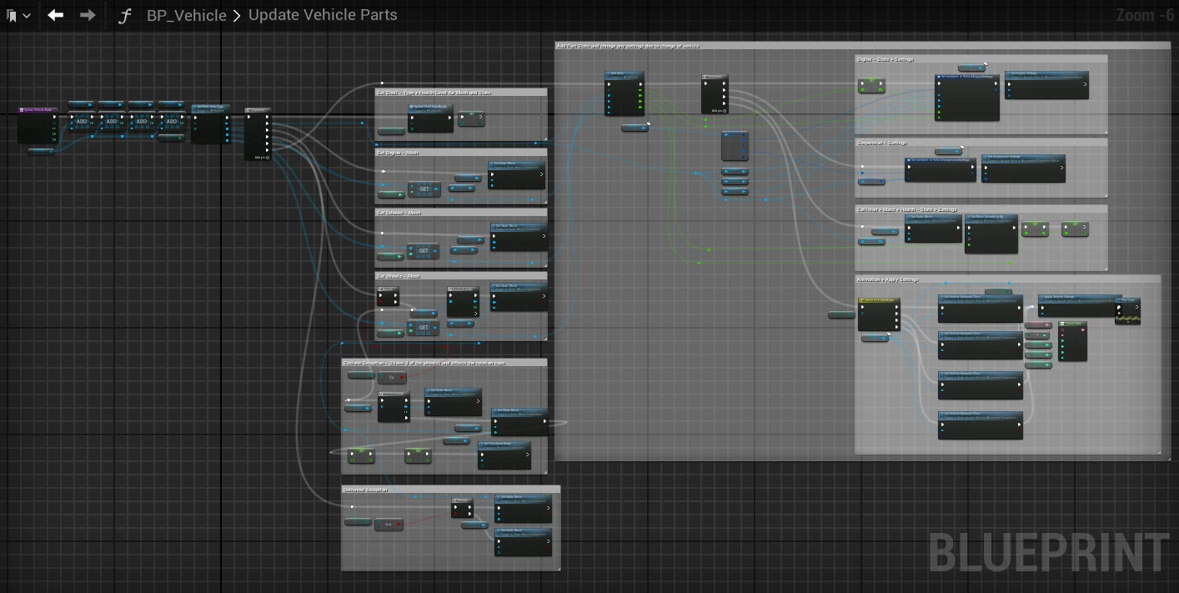Select the Set Wheels - Mesh comment header
Viewport: 1179px width, 593px height.
pos(461,276)
